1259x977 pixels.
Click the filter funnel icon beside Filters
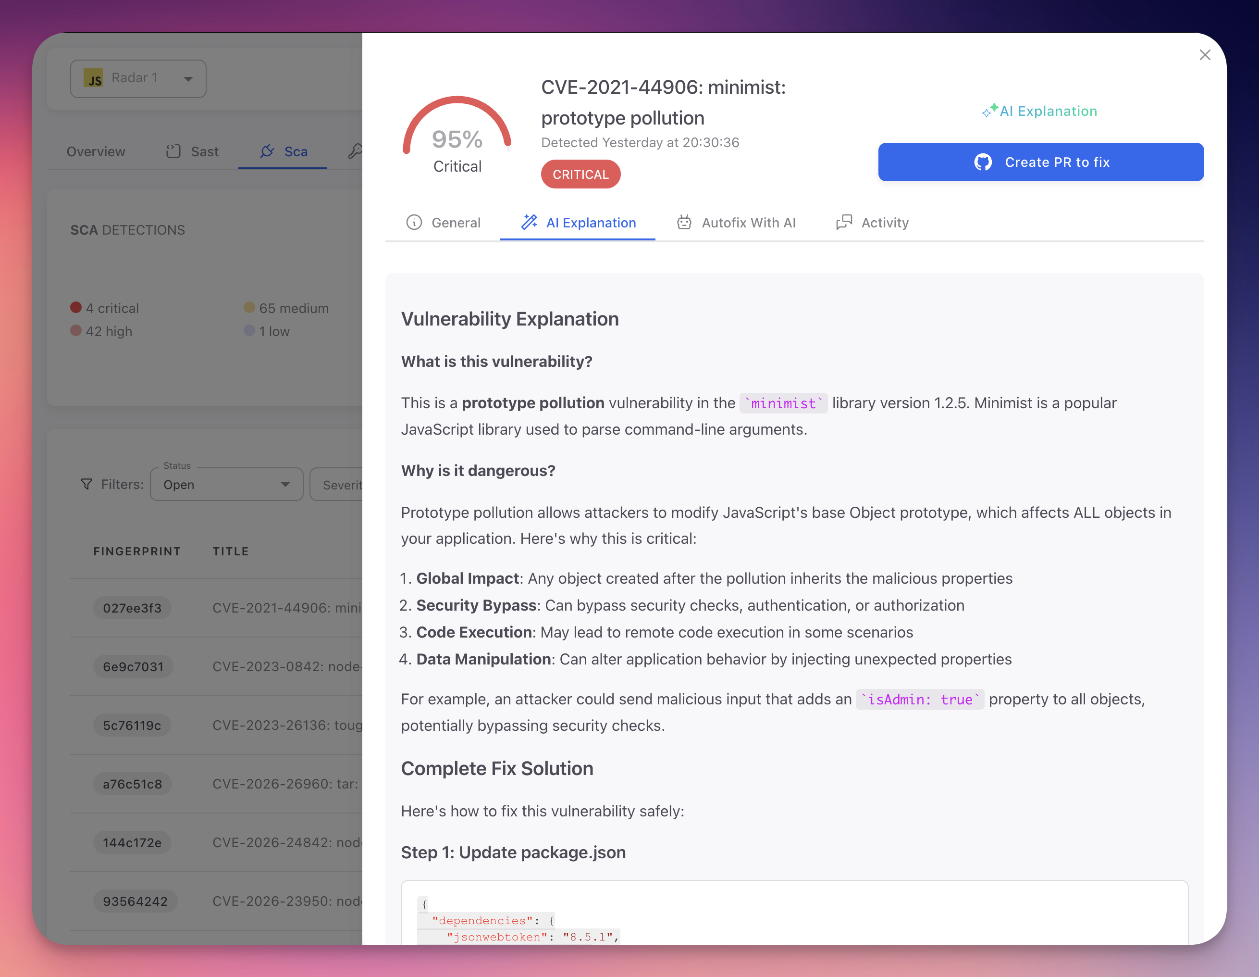point(86,485)
